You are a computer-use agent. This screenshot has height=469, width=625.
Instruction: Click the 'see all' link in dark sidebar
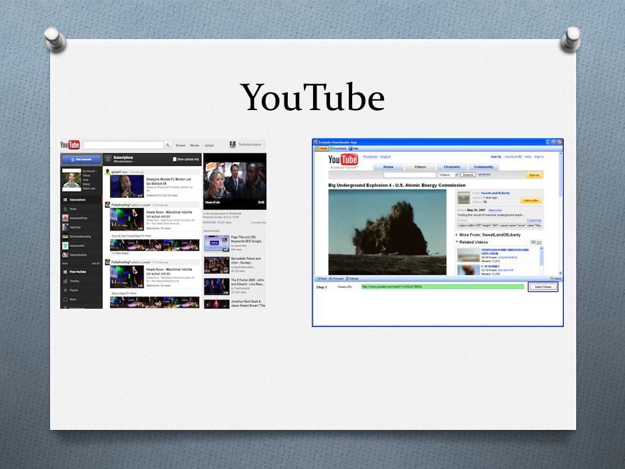[96, 264]
